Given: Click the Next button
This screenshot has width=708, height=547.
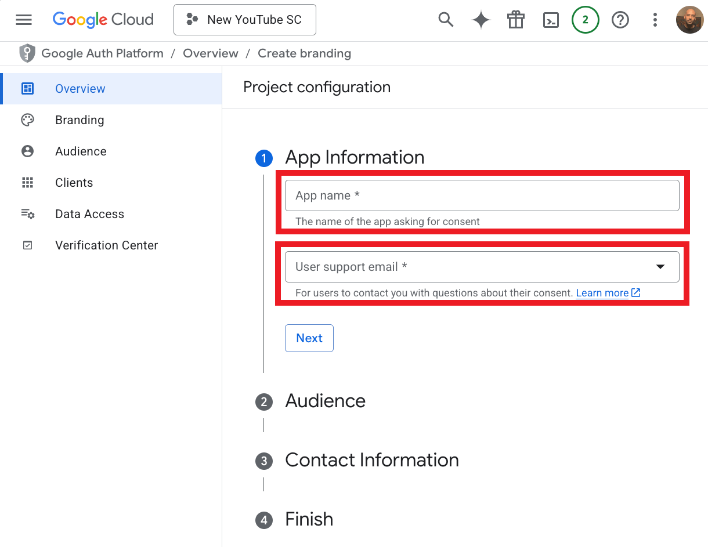Looking at the screenshot, I should coord(309,338).
